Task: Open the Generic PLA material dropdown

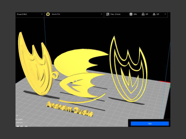Action: (74, 14)
